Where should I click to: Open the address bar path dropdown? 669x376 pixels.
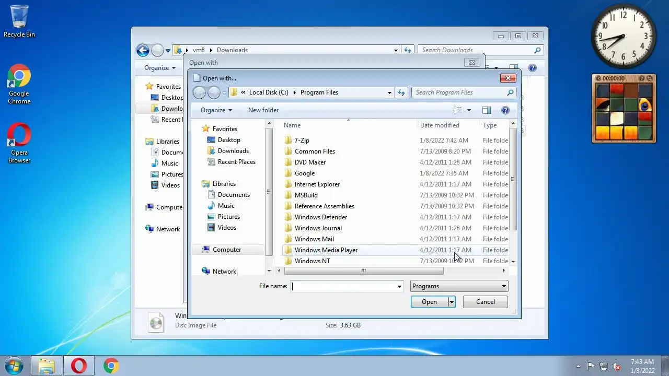(389, 92)
